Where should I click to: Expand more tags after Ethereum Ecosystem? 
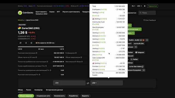144,70
